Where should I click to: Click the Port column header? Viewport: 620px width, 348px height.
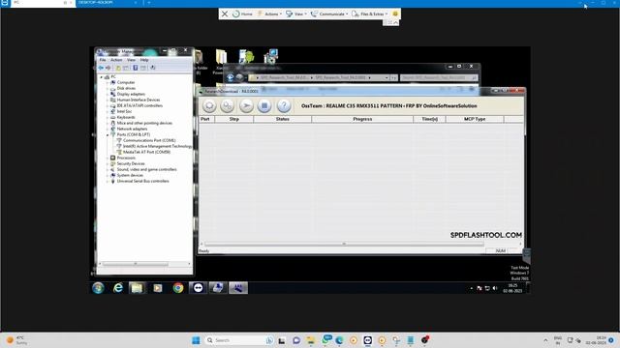(206, 119)
